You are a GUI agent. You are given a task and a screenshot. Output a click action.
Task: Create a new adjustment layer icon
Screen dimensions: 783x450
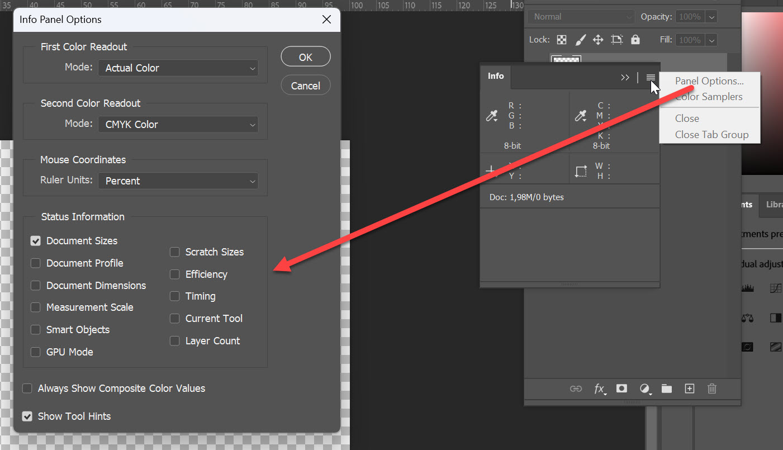(645, 388)
